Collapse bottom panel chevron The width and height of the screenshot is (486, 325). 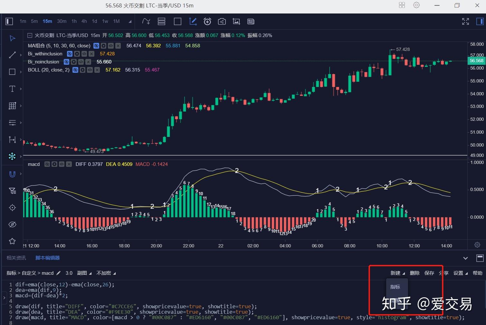point(465,258)
